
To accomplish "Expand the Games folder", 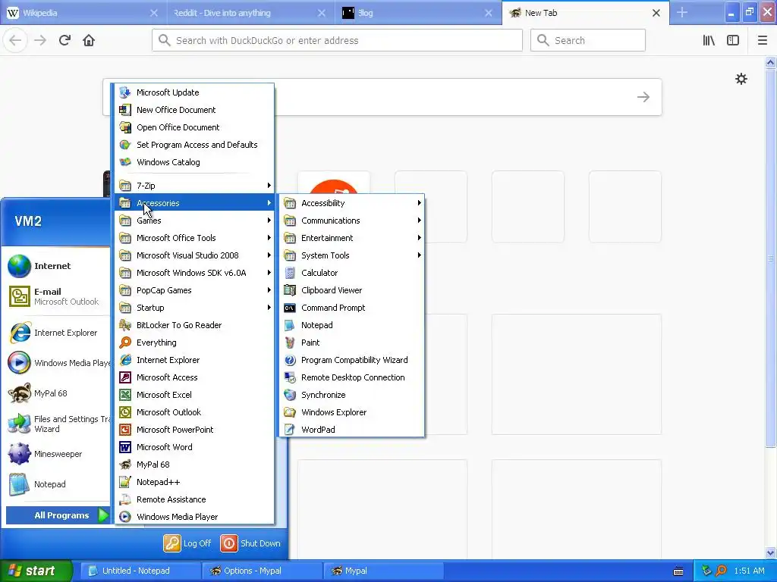I will pyautogui.click(x=194, y=221).
